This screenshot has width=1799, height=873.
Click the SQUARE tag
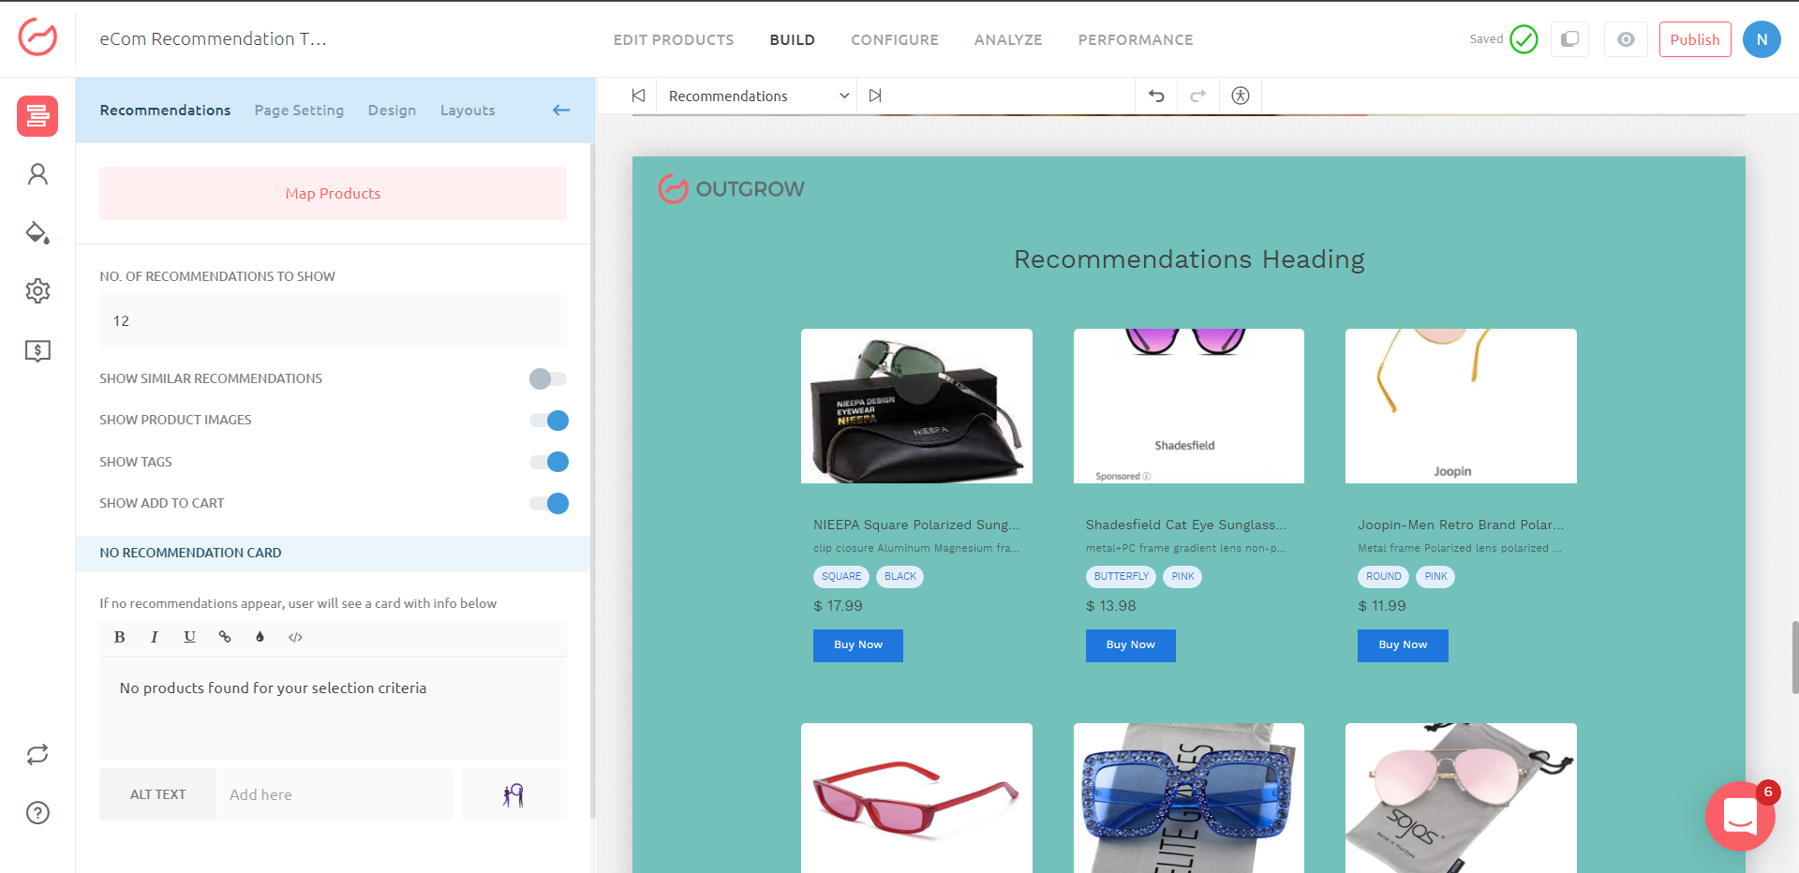(x=841, y=577)
